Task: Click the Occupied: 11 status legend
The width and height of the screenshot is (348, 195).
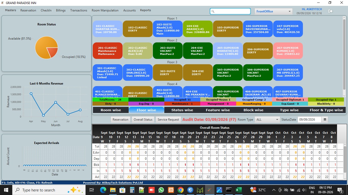Action: [x=182, y=100]
